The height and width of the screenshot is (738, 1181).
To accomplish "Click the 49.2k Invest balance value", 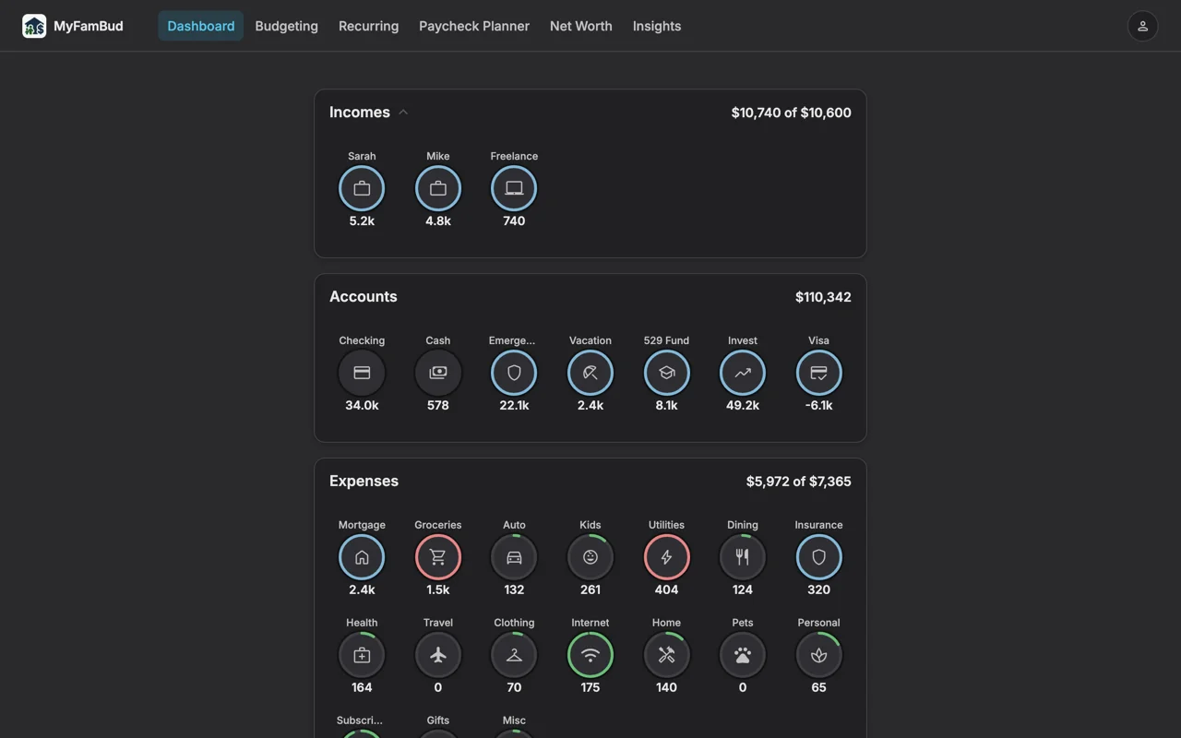I will 743,405.
